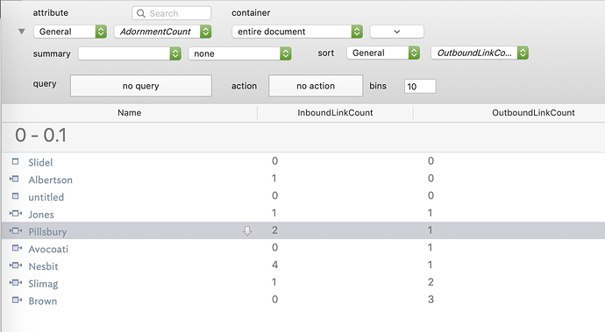Open the summary none dropdown
Screen dimensions: 605x332
click(239, 53)
